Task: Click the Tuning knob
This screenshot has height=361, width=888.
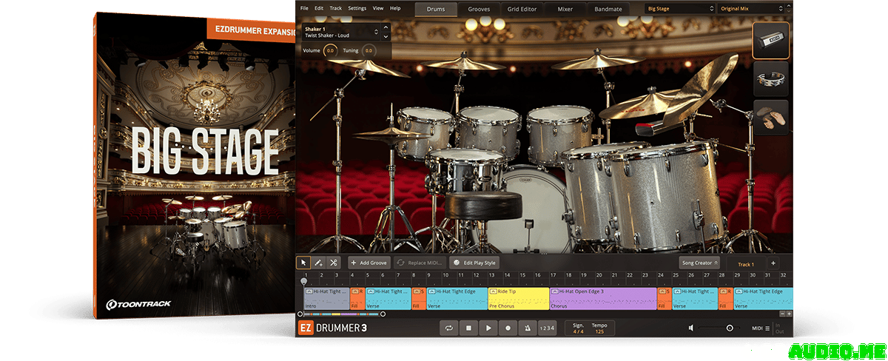Action: point(369,51)
